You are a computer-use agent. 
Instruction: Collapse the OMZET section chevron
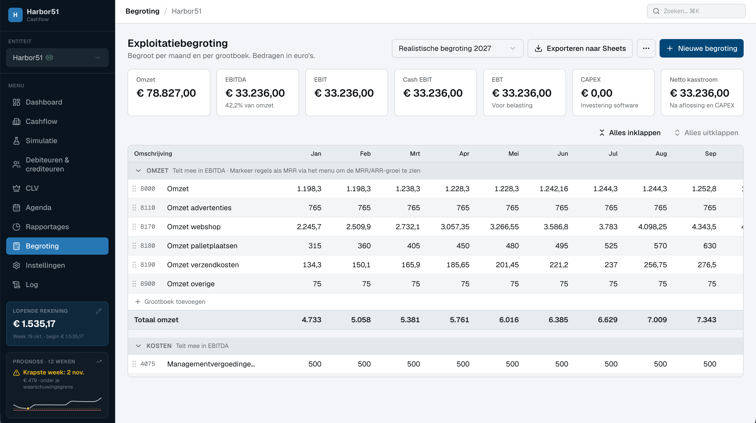[138, 171]
